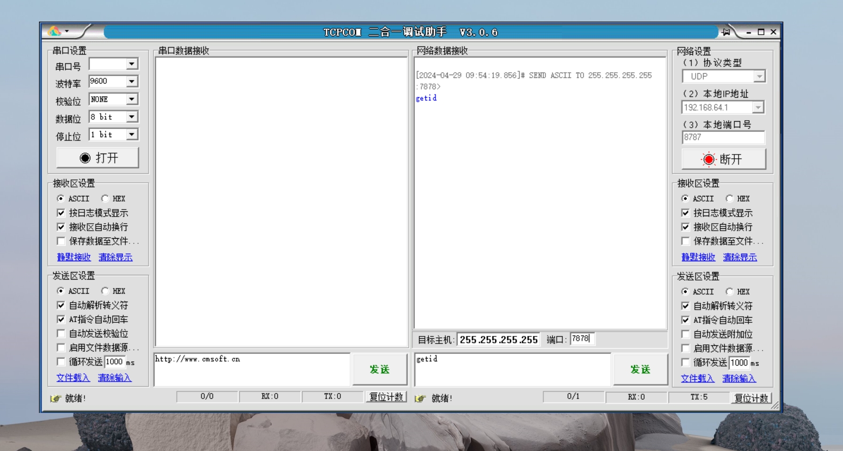Open the app logo menu in title bar
Screen dimensions: 843x451
(58, 31)
